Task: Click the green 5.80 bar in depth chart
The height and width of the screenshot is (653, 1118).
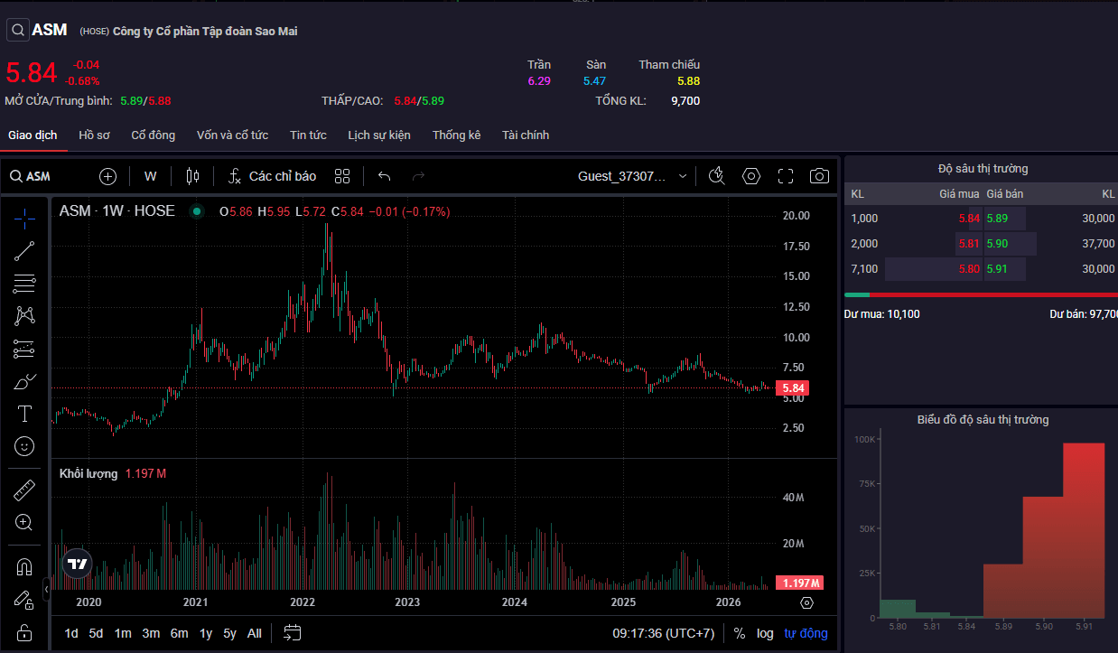Action: point(898,609)
